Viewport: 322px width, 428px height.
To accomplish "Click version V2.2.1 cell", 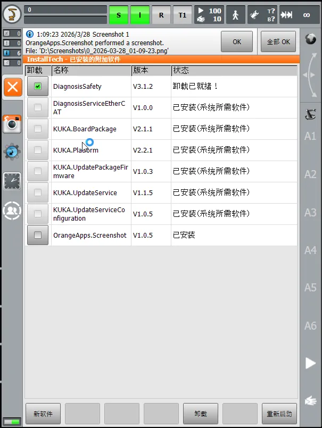I will (151, 150).
